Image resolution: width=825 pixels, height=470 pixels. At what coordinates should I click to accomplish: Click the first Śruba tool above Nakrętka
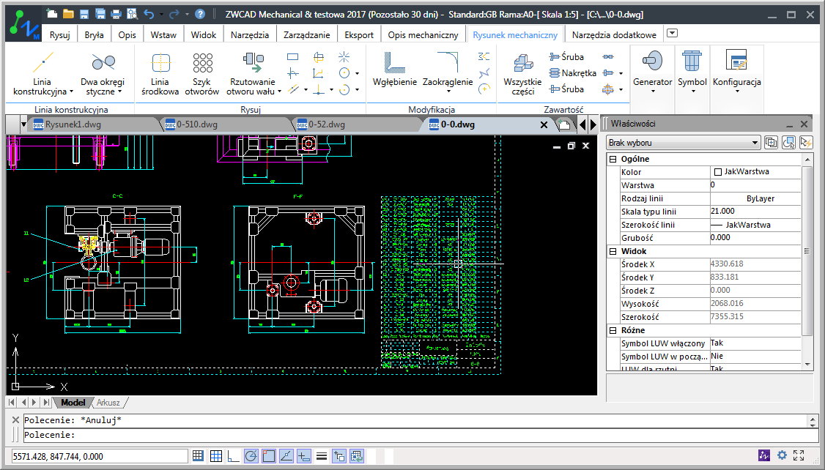566,57
